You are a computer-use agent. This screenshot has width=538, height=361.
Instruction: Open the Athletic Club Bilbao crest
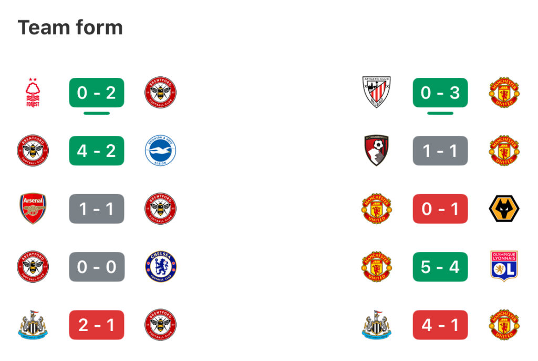tap(376, 92)
